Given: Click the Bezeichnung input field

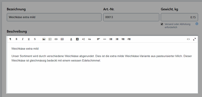Looking at the screenshot, I should pos(54,17).
